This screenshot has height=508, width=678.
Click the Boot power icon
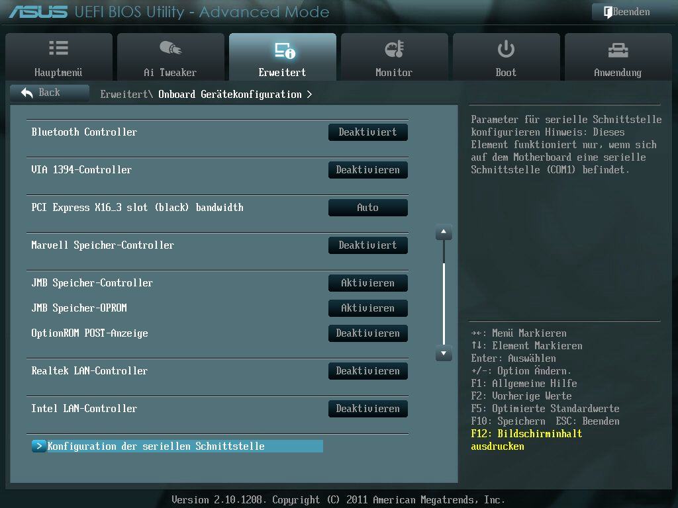coord(506,49)
